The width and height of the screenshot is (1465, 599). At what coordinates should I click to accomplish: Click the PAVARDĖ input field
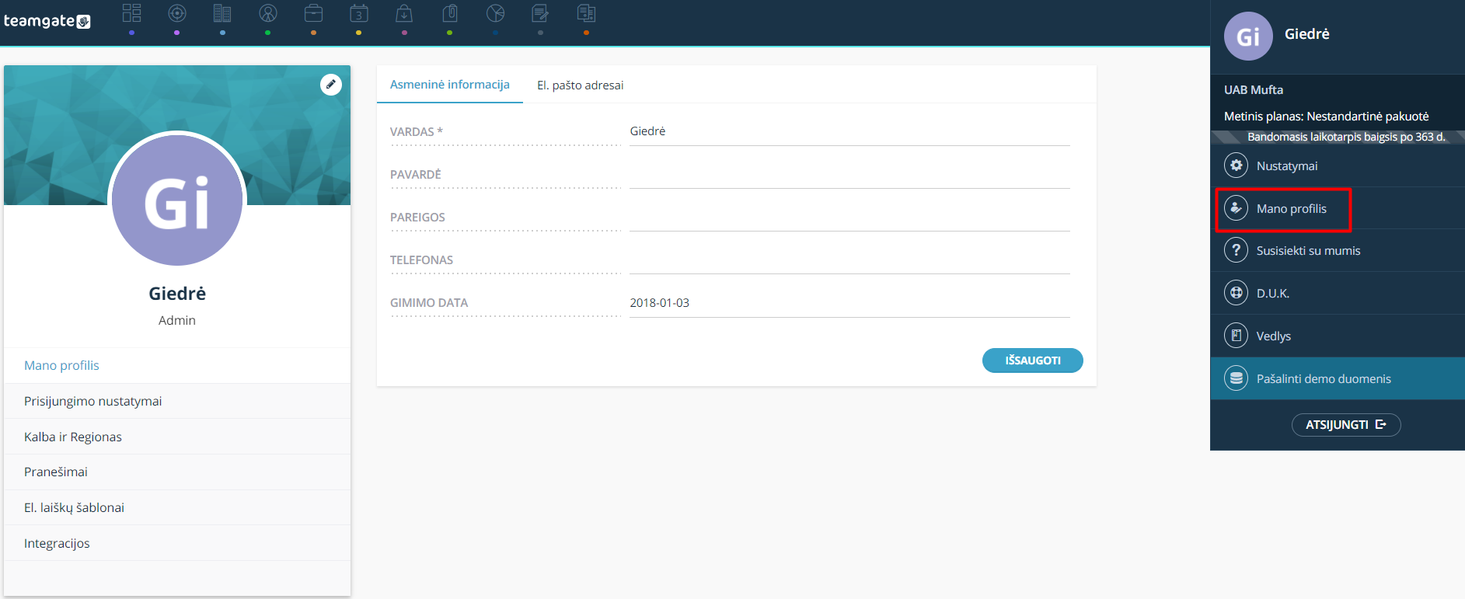pyautogui.click(x=849, y=174)
